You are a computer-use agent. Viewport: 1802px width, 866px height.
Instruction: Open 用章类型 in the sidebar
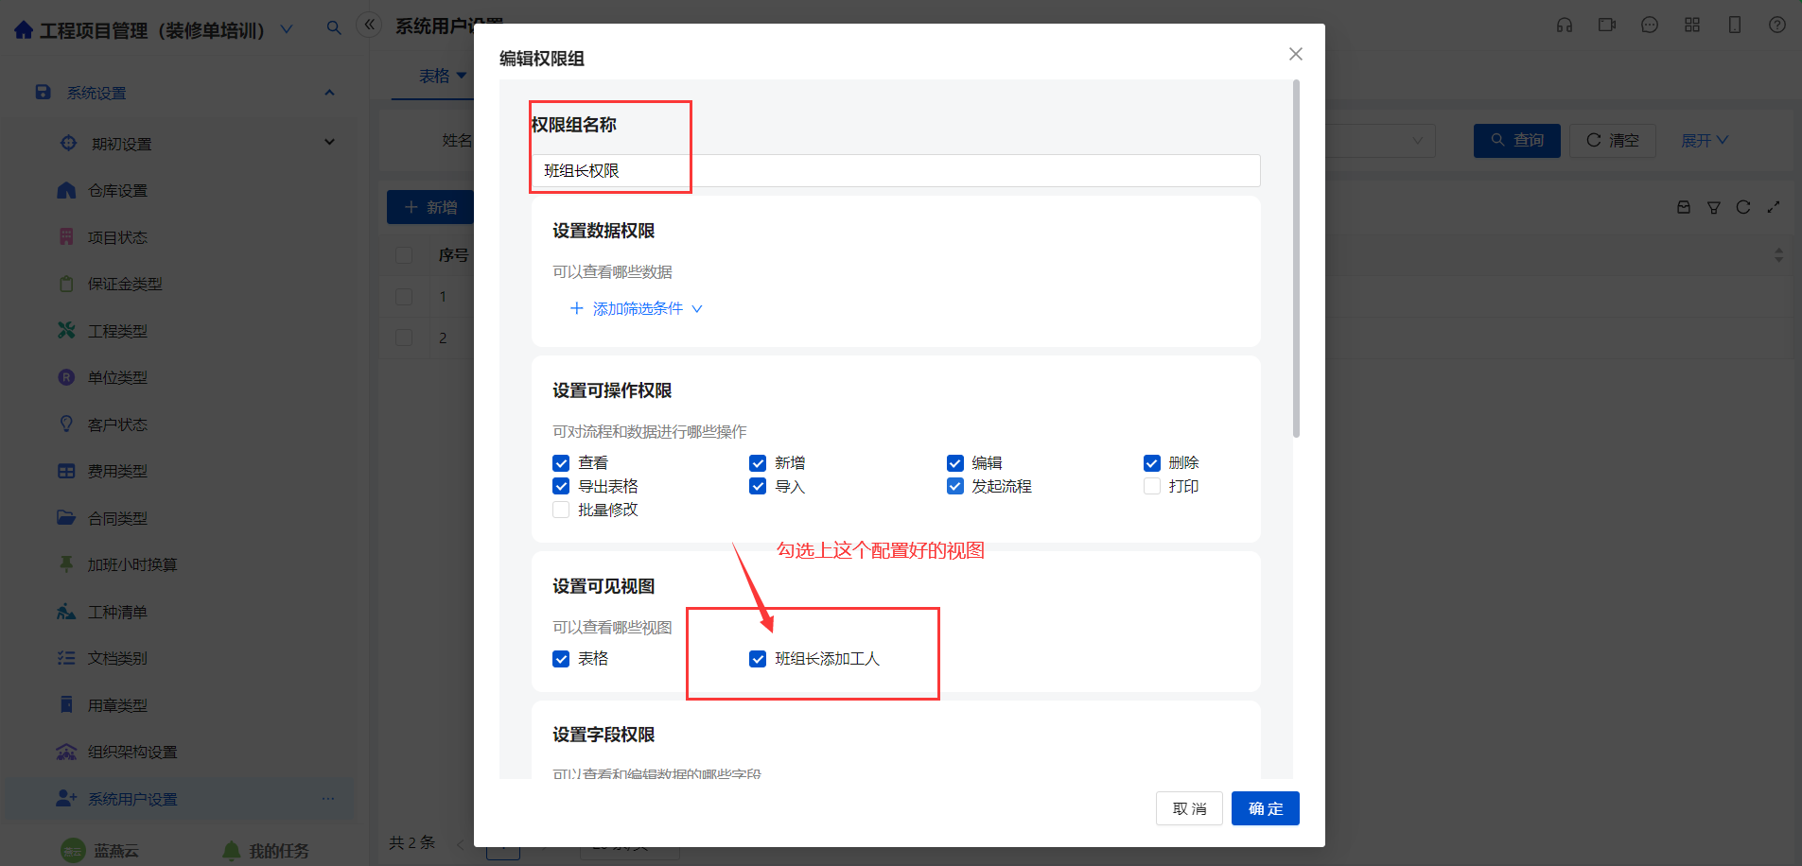(x=117, y=705)
